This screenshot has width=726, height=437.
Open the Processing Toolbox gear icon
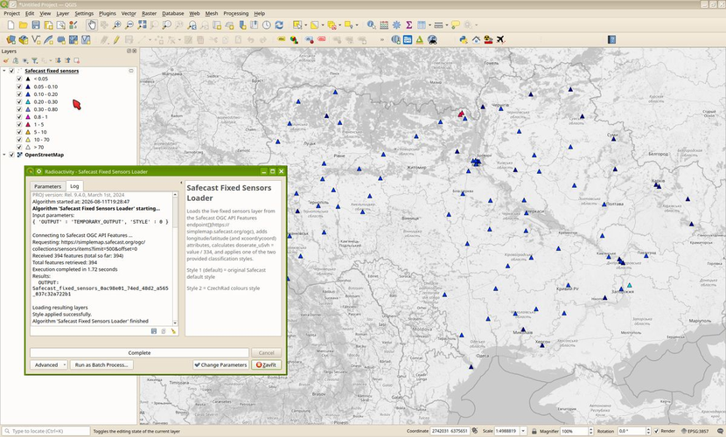tap(396, 25)
